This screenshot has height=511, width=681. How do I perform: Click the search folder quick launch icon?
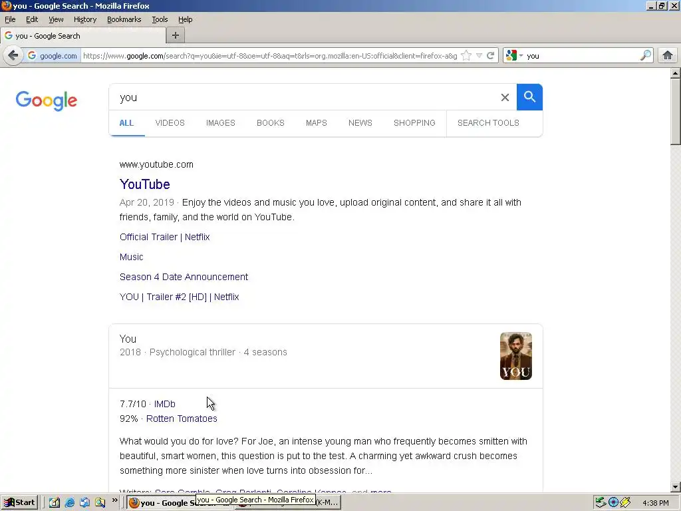click(x=100, y=502)
